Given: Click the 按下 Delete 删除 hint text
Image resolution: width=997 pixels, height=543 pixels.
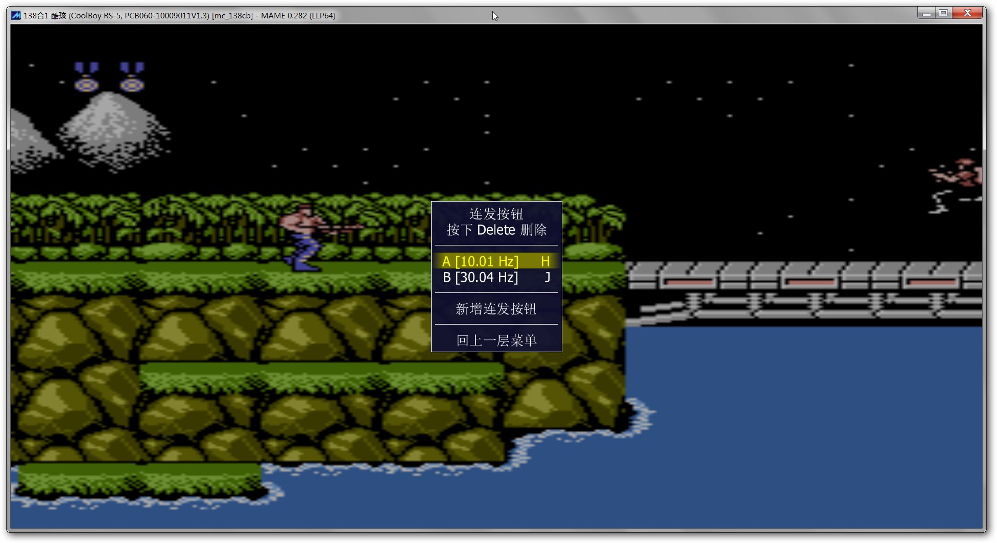Looking at the screenshot, I should [x=496, y=230].
